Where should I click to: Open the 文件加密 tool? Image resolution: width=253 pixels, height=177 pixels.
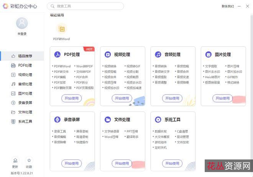[x=183, y=142]
